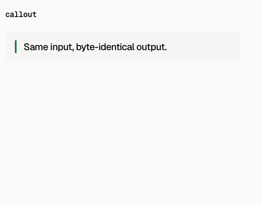
Task: Click the empty right side of the callout box
Action: point(204,47)
